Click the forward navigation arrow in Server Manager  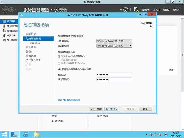click(x=11, y=10)
